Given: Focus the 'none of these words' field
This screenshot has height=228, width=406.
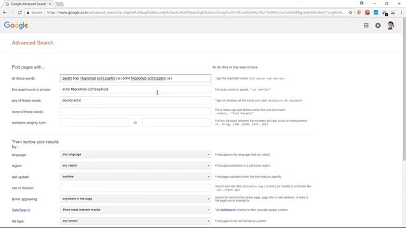Looking at the screenshot, I should [135, 111].
